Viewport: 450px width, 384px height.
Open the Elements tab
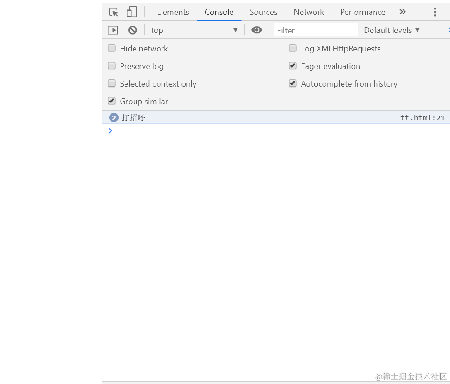pyautogui.click(x=173, y=12)
